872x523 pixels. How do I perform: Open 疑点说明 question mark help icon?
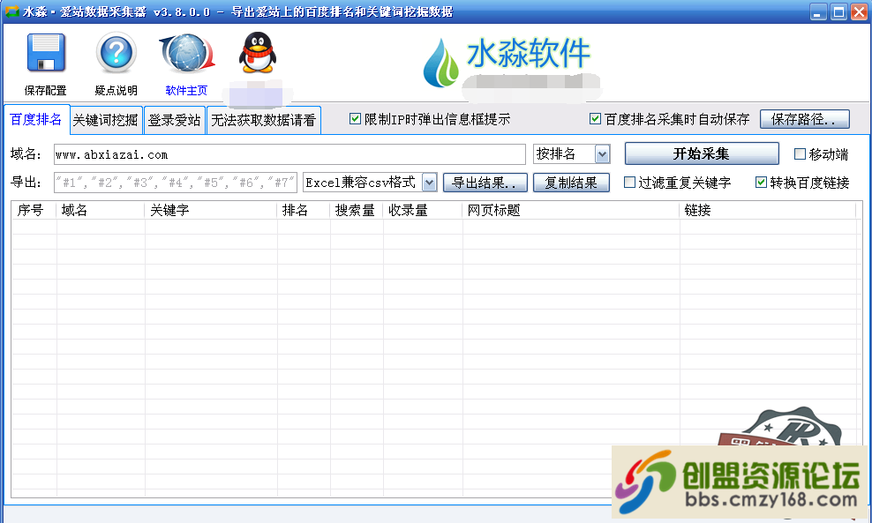pyautogui.click(x=116, y=53)
